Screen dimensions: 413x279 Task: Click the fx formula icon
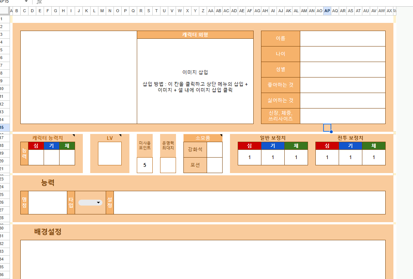pyautogui.click(x=39, y=2)
